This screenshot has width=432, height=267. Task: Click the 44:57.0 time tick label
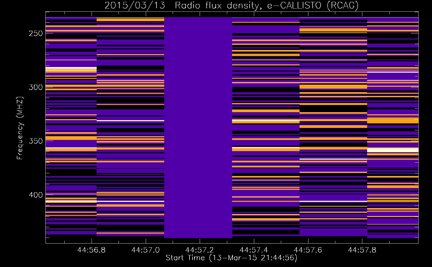tap(146, 250)
